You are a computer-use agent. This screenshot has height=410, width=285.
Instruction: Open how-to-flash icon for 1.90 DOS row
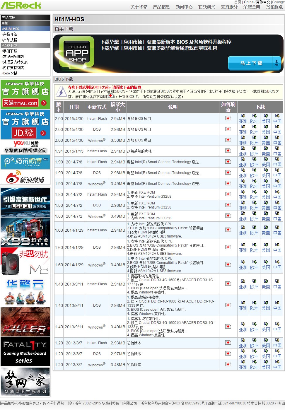(228, 172)
